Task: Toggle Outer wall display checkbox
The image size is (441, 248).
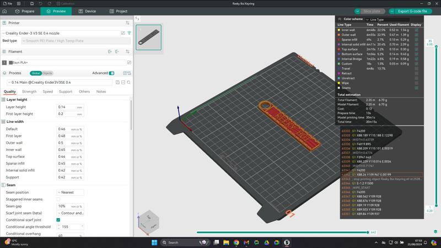Action: coord(416,35)
